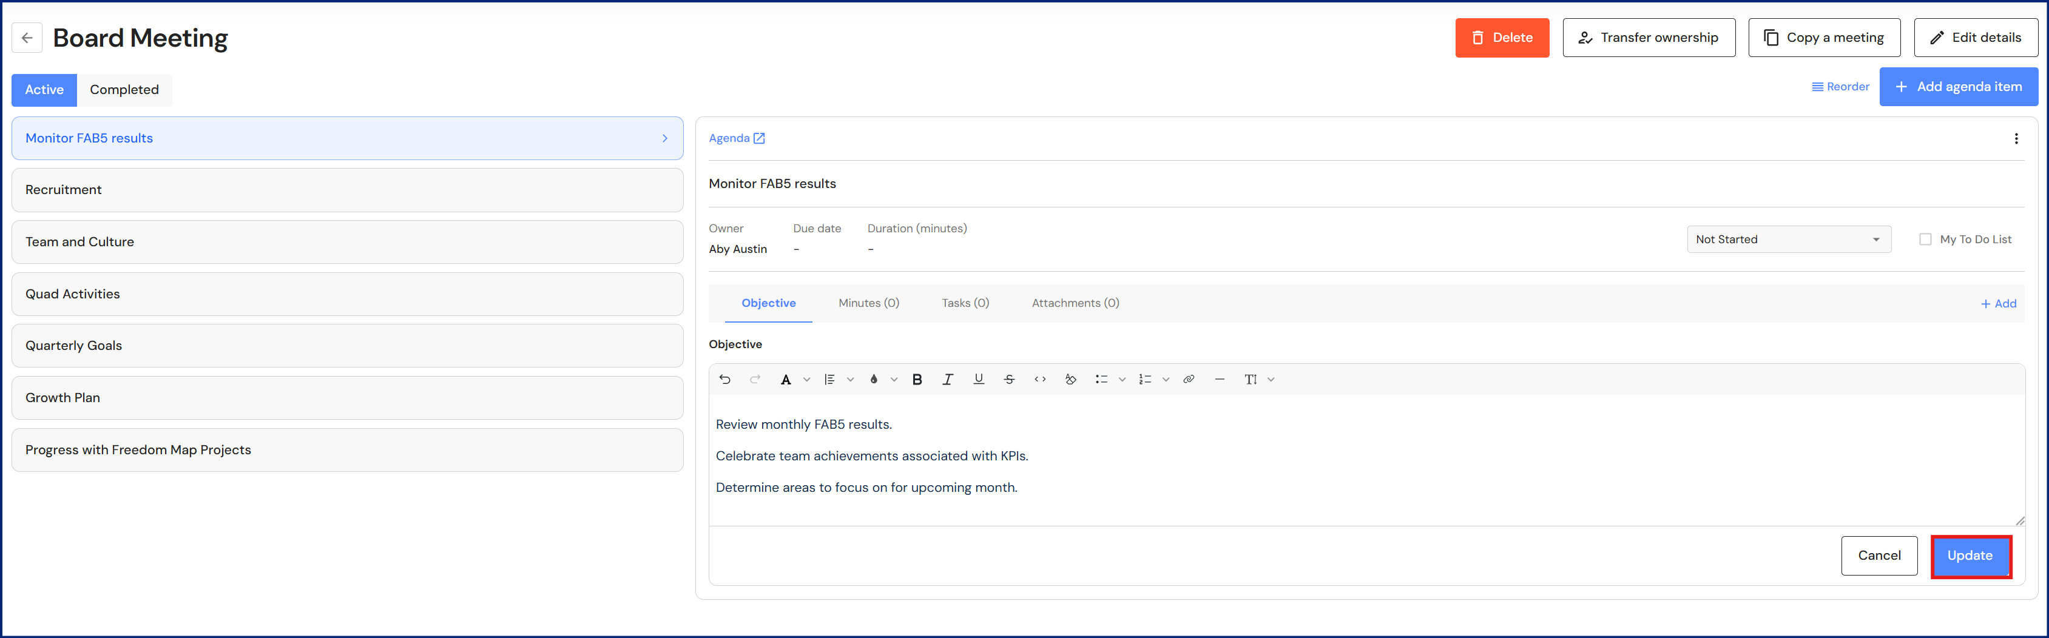
Task: Expand the bulleted list style dropdown
Action: click(1122, 380)
